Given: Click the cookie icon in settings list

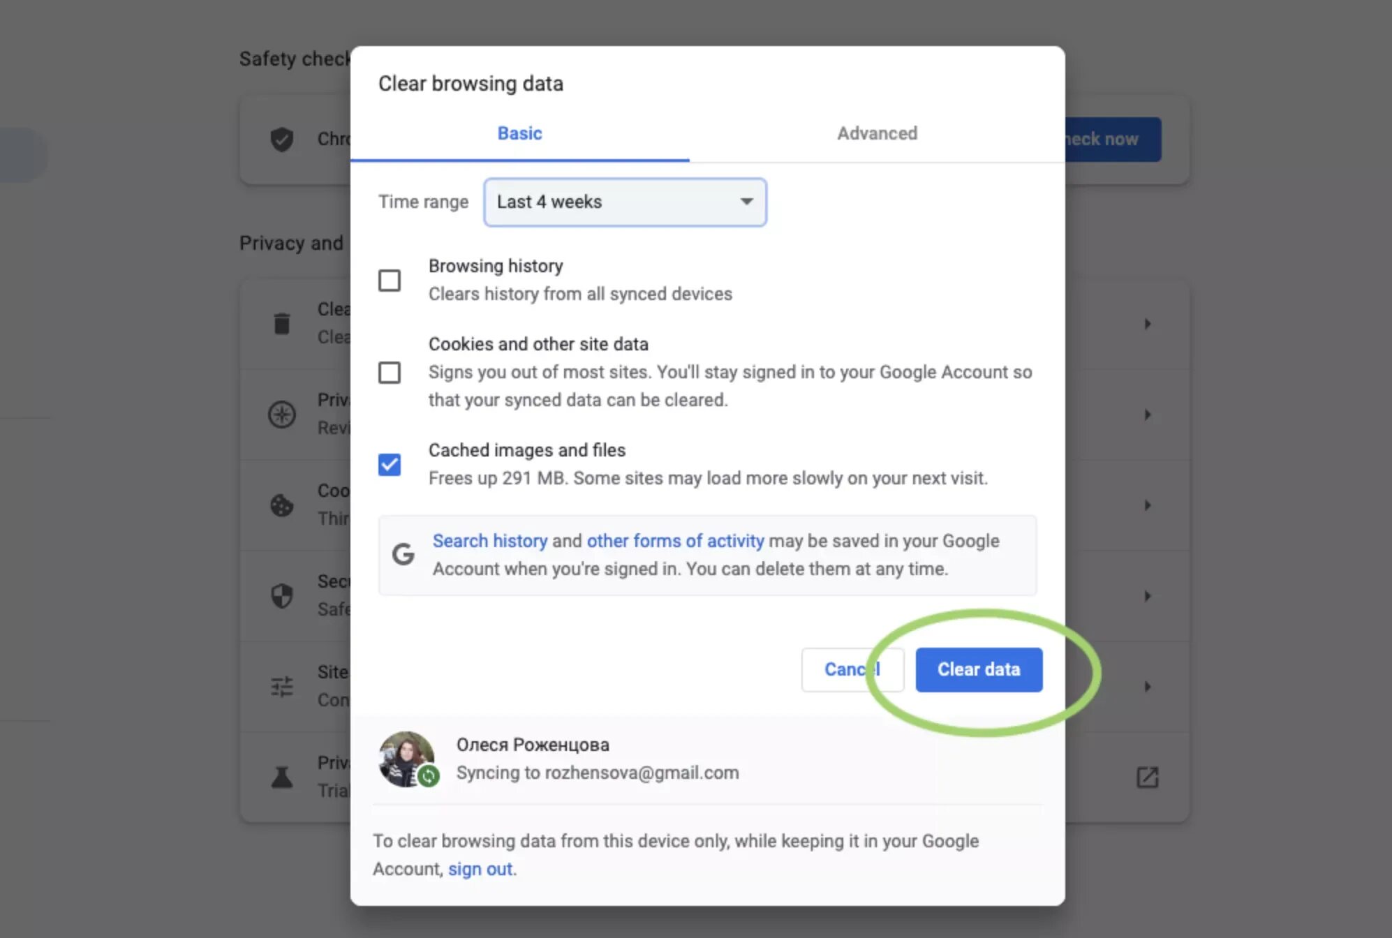Looking at the screenshot, I should coord(282,505).
